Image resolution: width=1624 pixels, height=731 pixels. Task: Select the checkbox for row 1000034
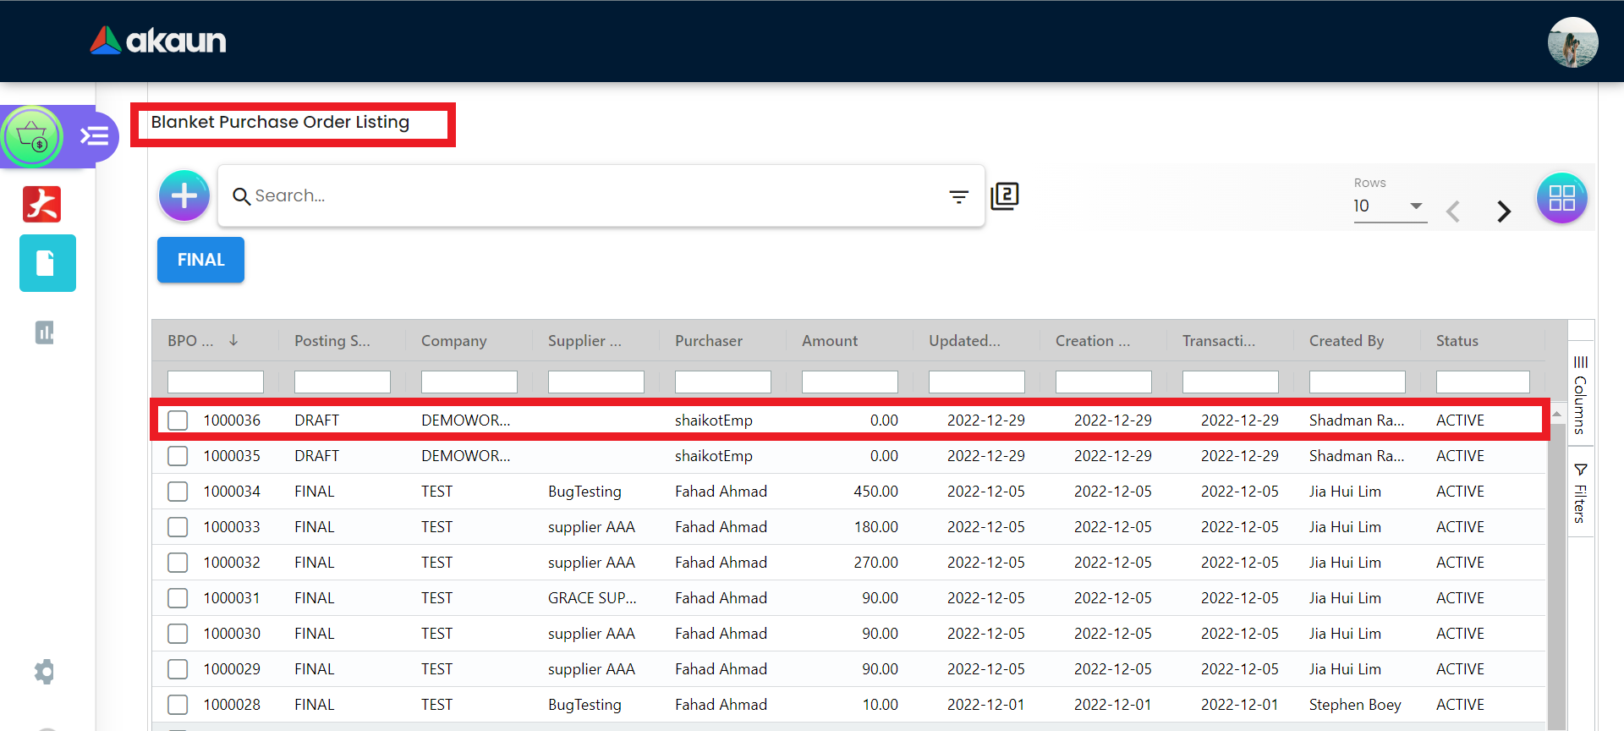pyautogui.click(x=178, y=492)
